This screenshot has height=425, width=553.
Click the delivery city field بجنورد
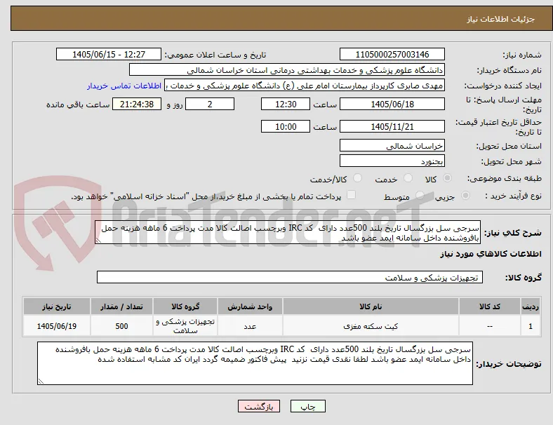[392, 161]
